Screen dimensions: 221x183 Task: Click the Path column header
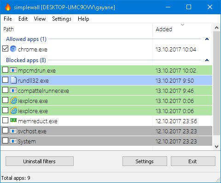click(76, 29)
